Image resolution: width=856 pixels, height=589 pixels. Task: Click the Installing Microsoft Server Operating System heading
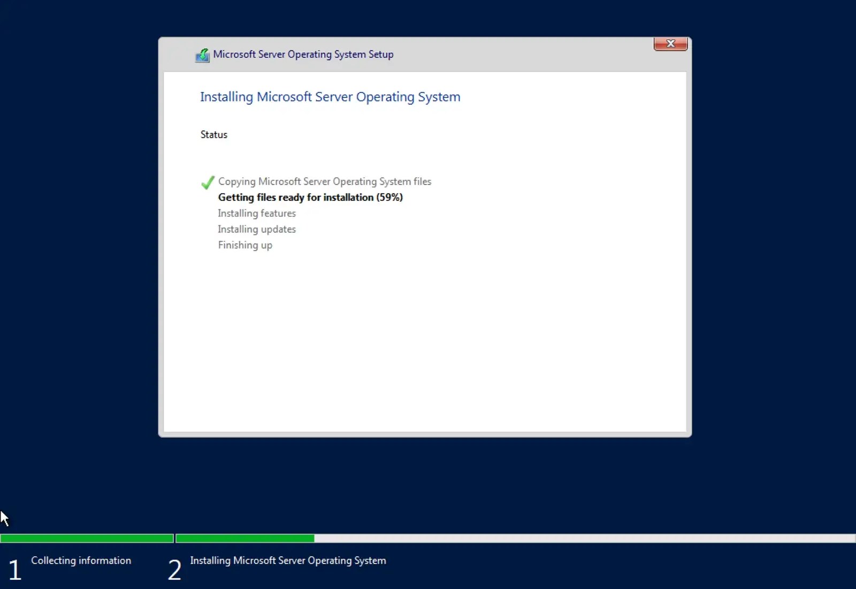[x=330, y=97]
